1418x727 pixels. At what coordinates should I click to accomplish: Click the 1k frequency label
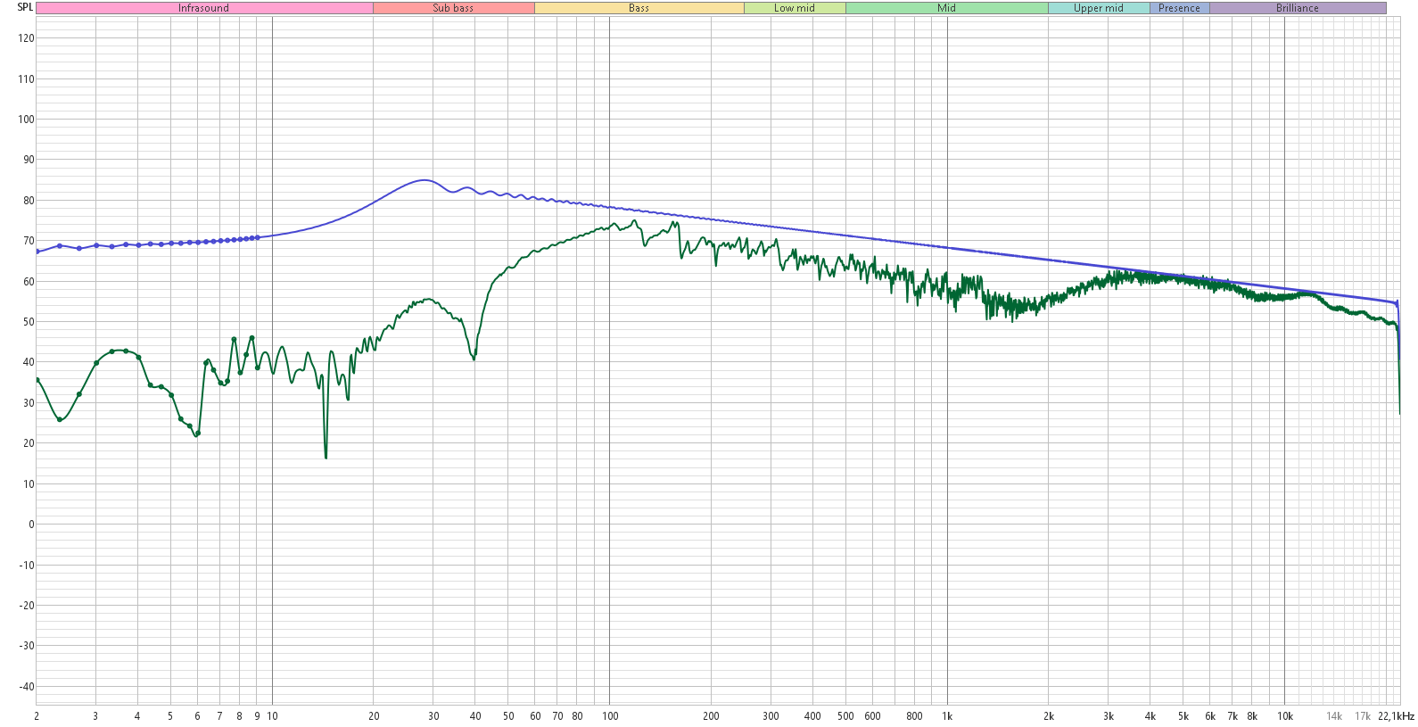[947, 716]
